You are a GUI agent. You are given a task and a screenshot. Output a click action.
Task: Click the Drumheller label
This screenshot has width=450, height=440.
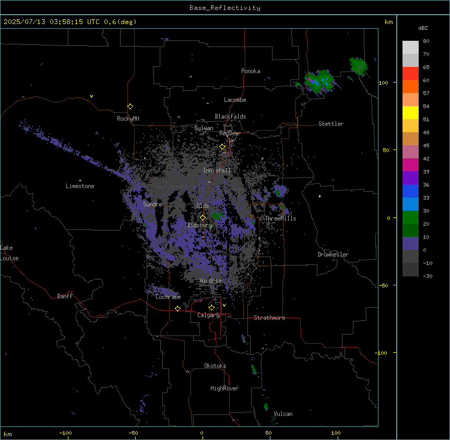click(x=333, y=254)
